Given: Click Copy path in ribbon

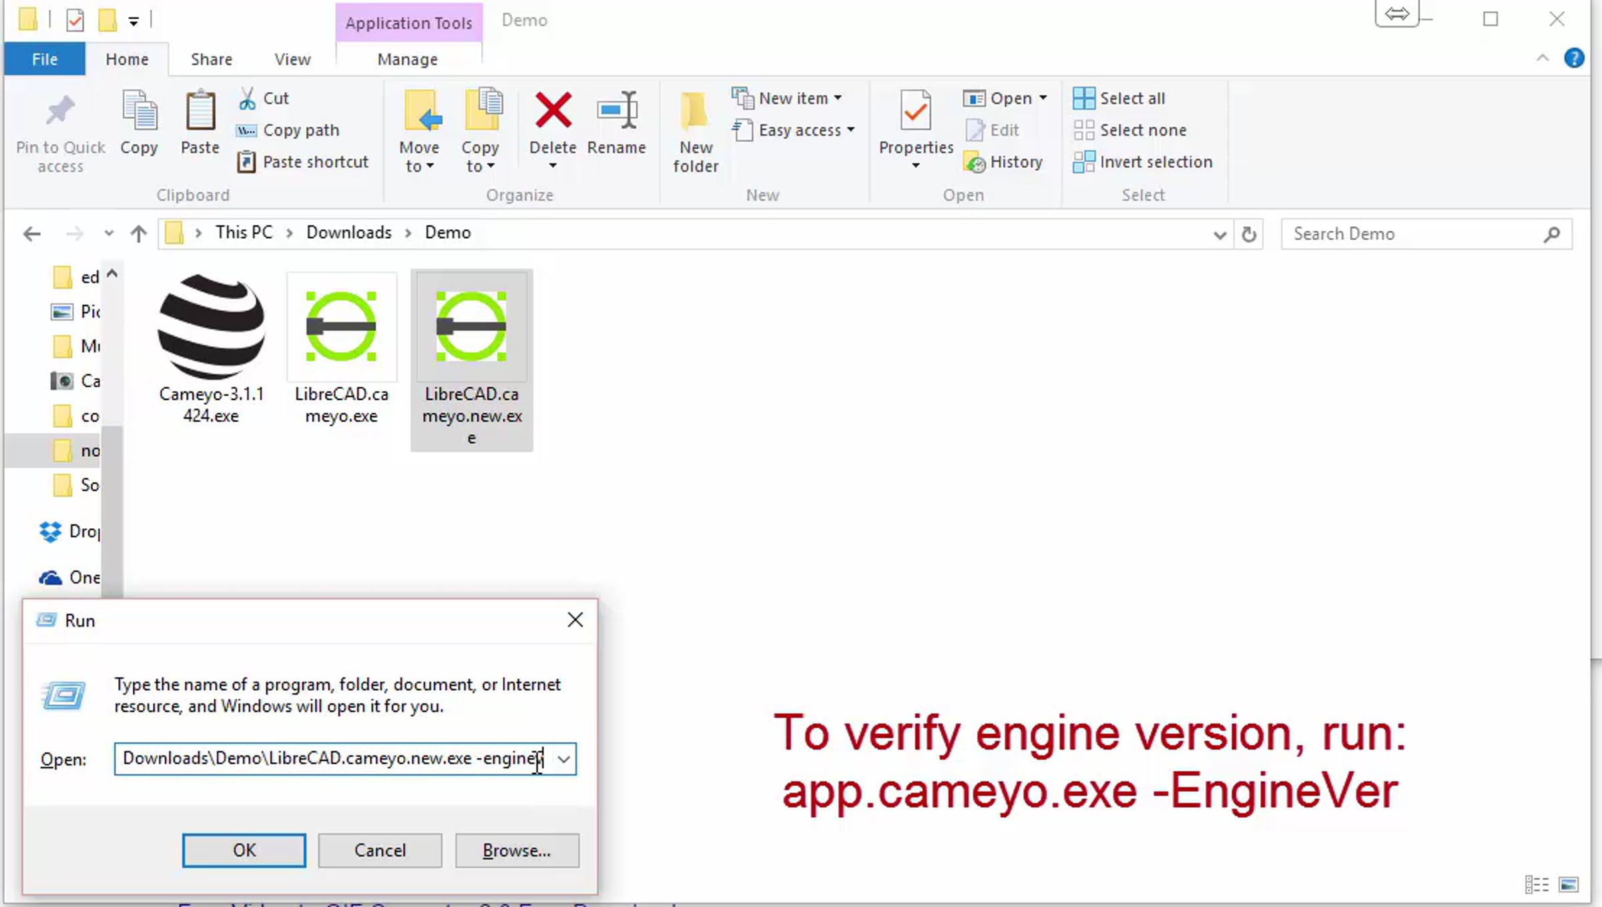Looking at the screenshot, I should 288,130.
